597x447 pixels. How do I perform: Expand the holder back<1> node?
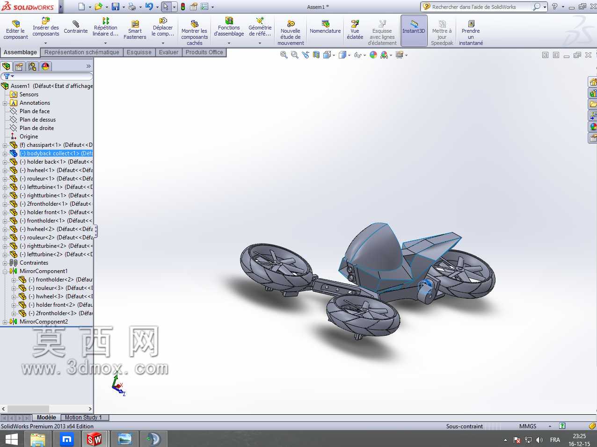tap(5, 162)
